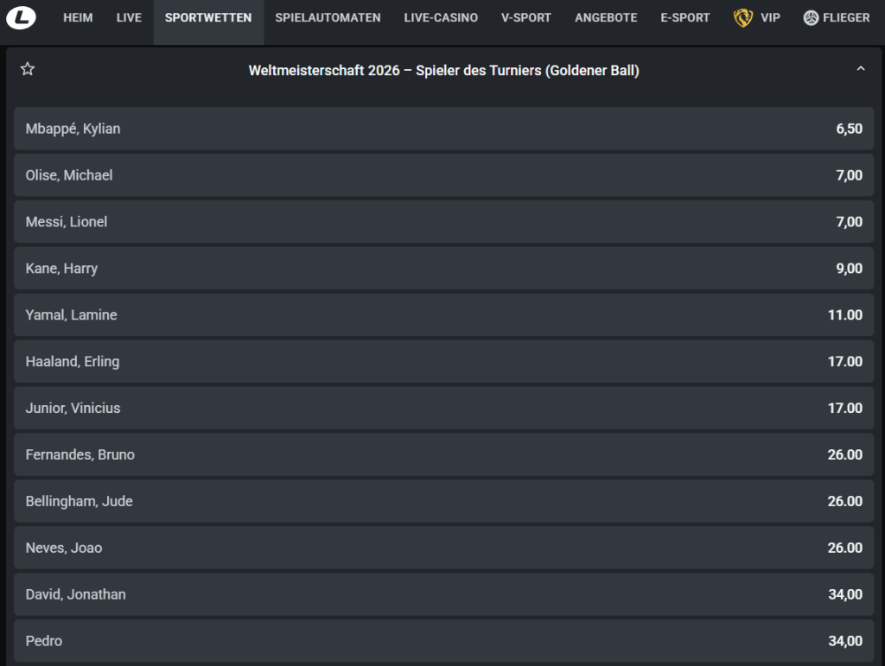Screen dimensions: 885x666
Task: Open the FLIEGER menu label
Action: pyautogui.click(x=846, y=18)
